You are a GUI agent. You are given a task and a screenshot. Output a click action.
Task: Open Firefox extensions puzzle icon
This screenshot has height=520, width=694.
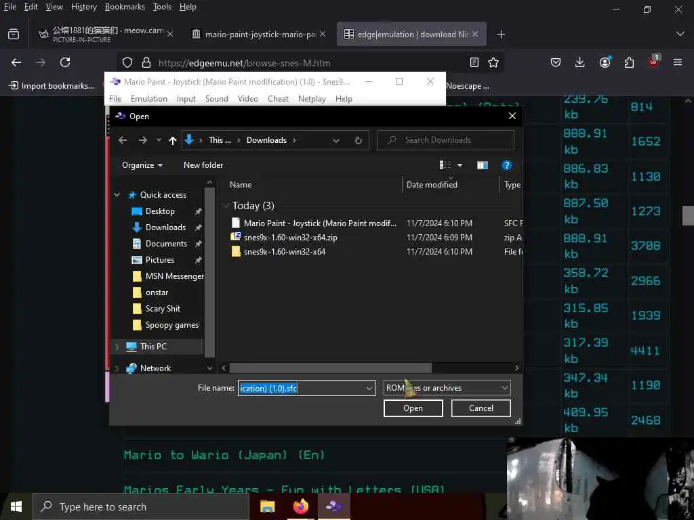629,62
